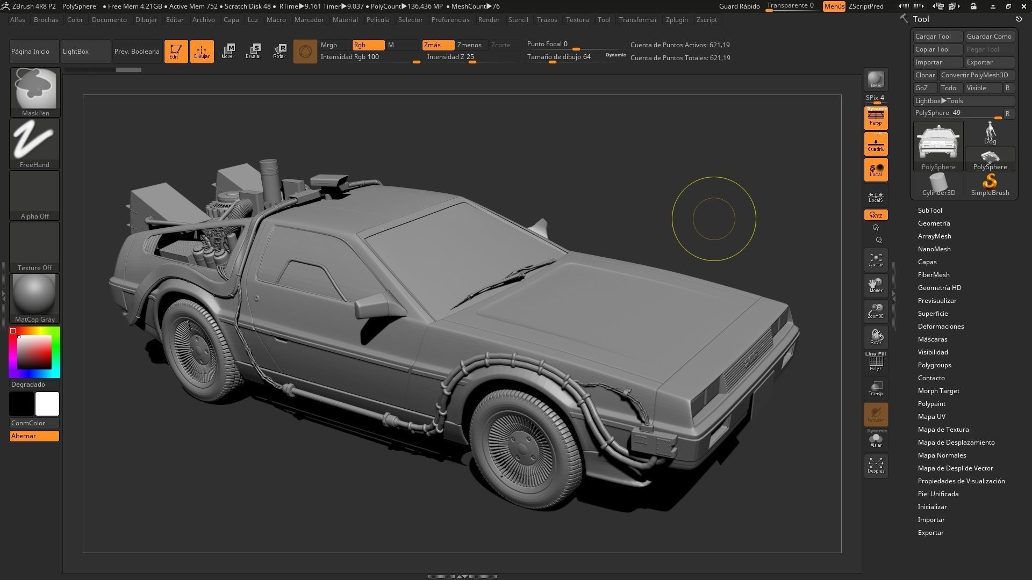Click the Prev. Booleana button
1032x580 pixels.
(137, 52)
